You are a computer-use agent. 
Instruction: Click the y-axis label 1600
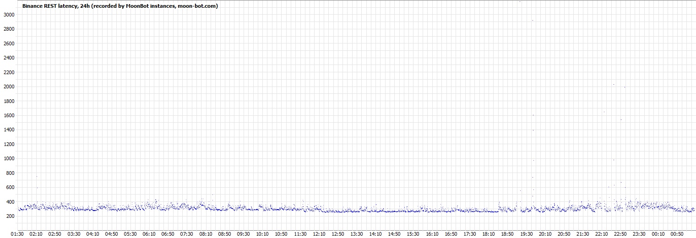tap(9, 115)
